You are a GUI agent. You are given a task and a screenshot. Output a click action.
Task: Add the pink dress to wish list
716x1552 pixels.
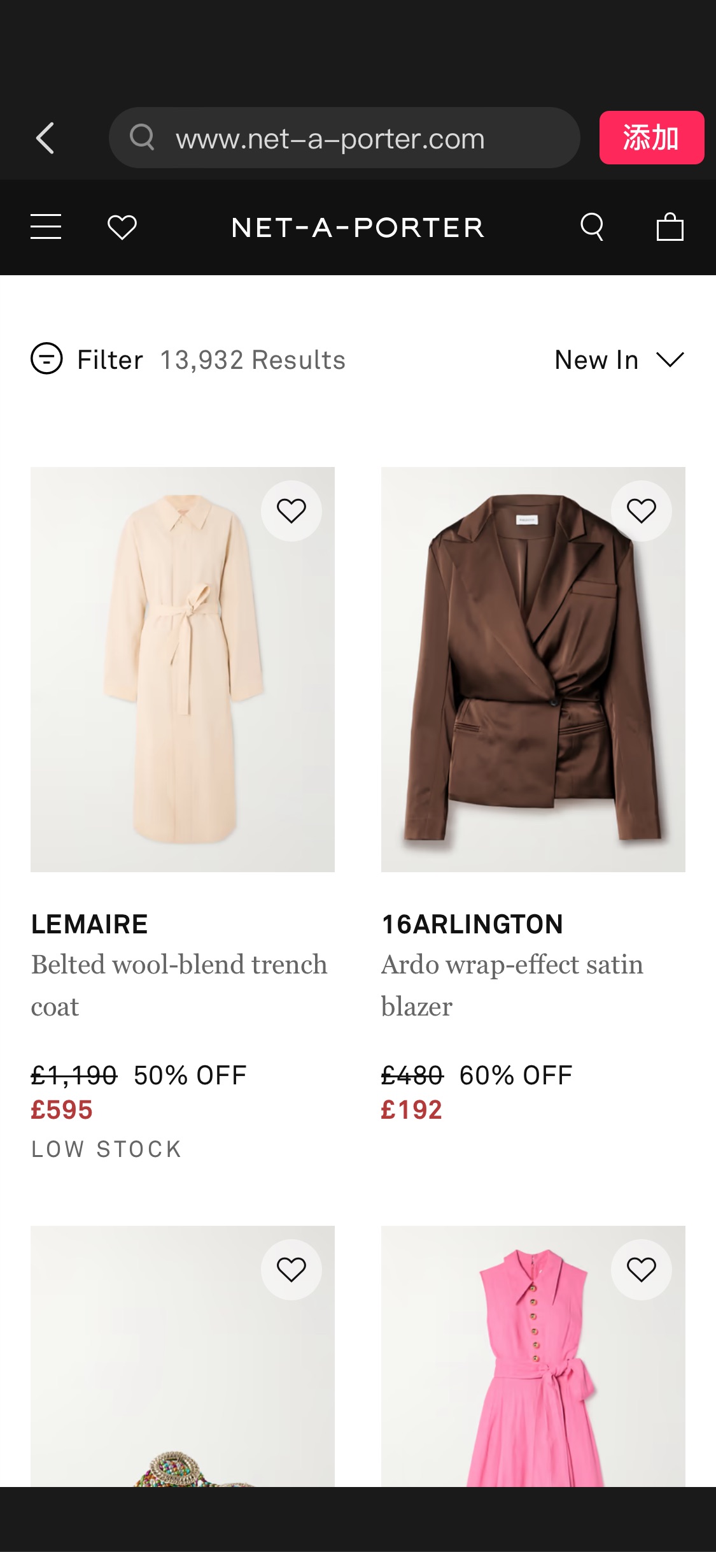pyautogui.click(x=641, y=1270)
